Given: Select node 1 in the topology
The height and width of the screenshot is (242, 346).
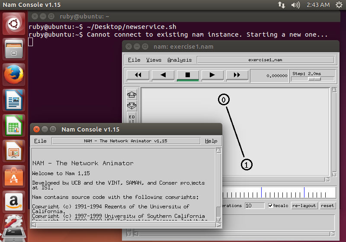Looking at the screenshot, I should pos(247,164).
